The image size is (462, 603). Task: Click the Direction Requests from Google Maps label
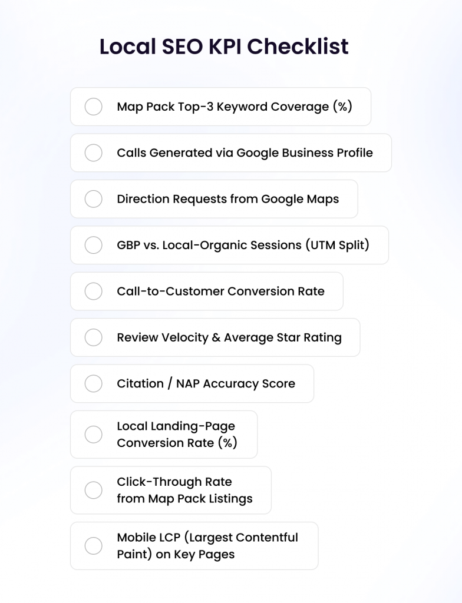coord(228,199)
